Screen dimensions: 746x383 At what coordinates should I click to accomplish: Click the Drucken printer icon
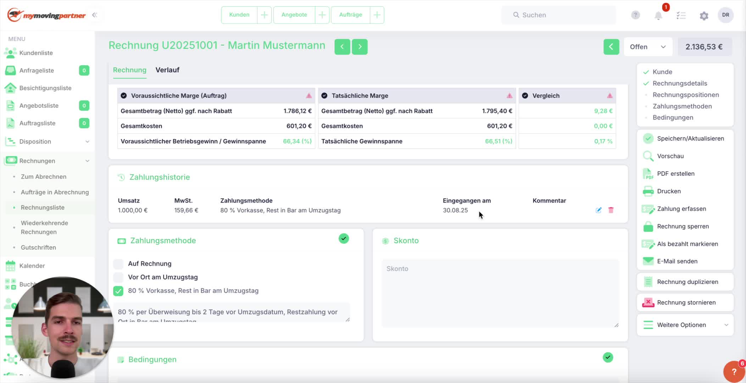tap(648, 191)
